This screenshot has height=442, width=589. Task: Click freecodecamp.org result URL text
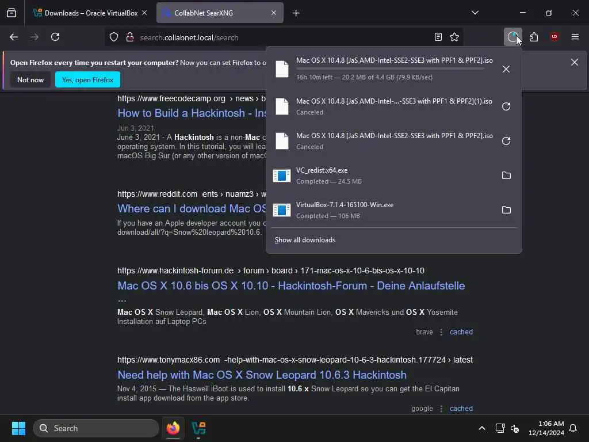pyautogui.click(x=171, y=98)
